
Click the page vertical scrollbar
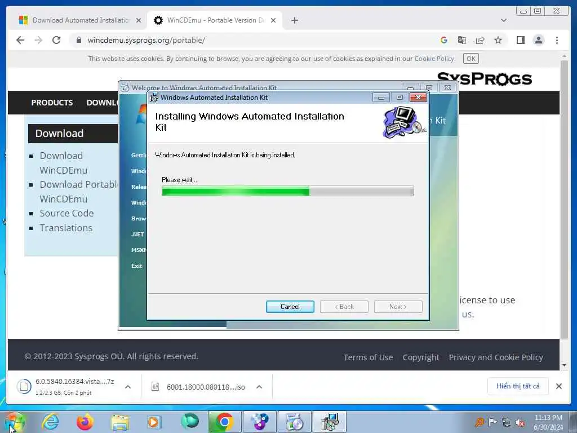[x=564, y=199]
